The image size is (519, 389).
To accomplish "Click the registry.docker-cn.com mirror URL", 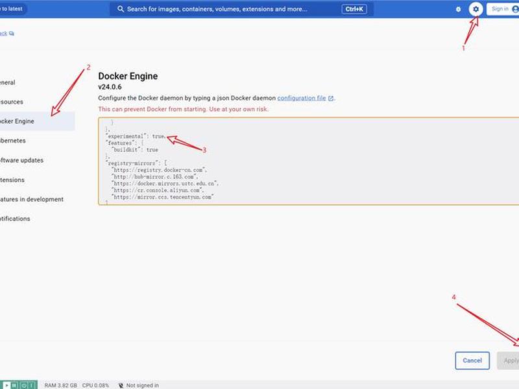I will [x=158, y=170].
